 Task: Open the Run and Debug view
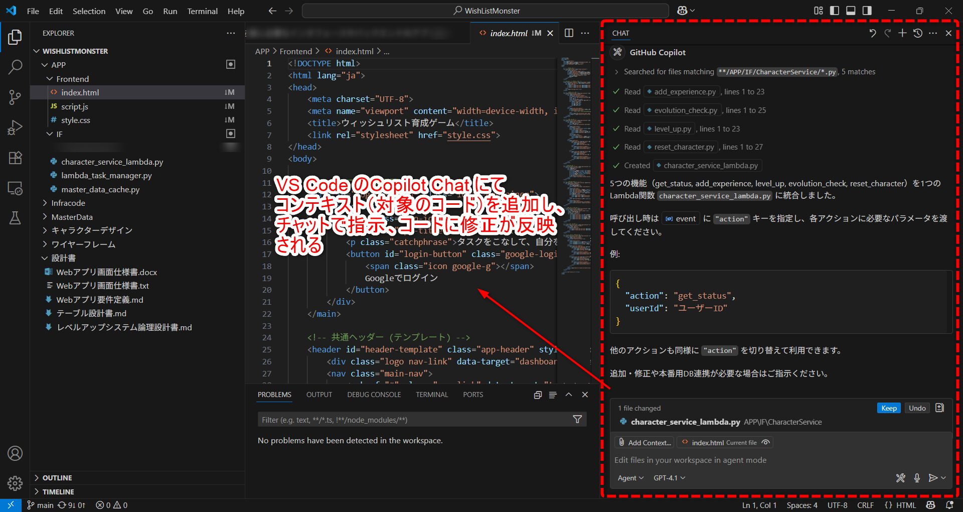click(15, 127)
